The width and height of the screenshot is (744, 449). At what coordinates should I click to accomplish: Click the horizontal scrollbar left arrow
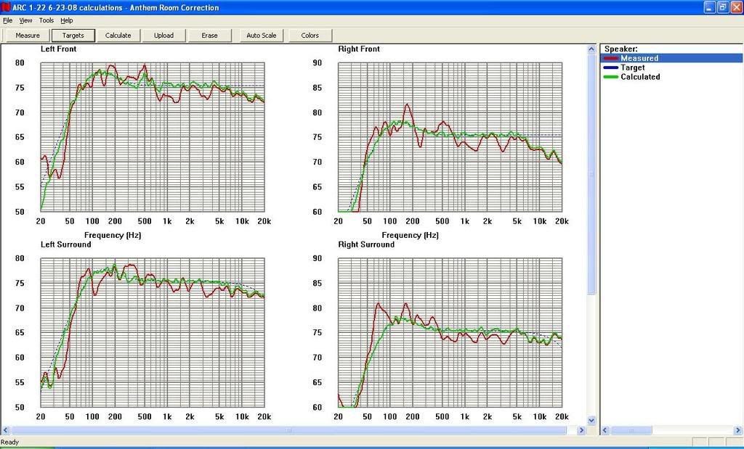coord(7,429)
